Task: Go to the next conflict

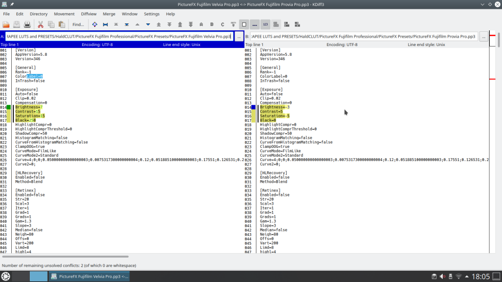Action: pos(169,24)
